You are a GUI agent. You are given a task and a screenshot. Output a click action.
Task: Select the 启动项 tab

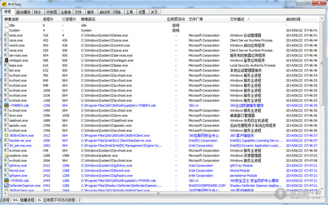click(104, 12)
